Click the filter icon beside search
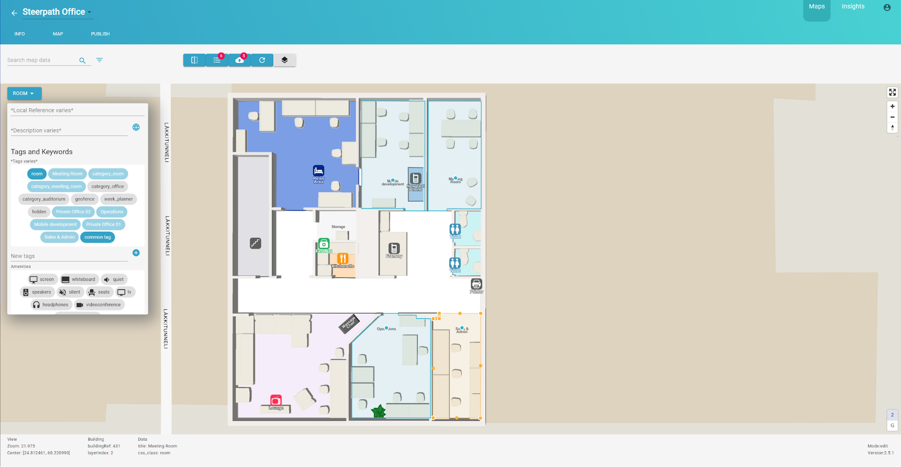 tap(100, 60)
